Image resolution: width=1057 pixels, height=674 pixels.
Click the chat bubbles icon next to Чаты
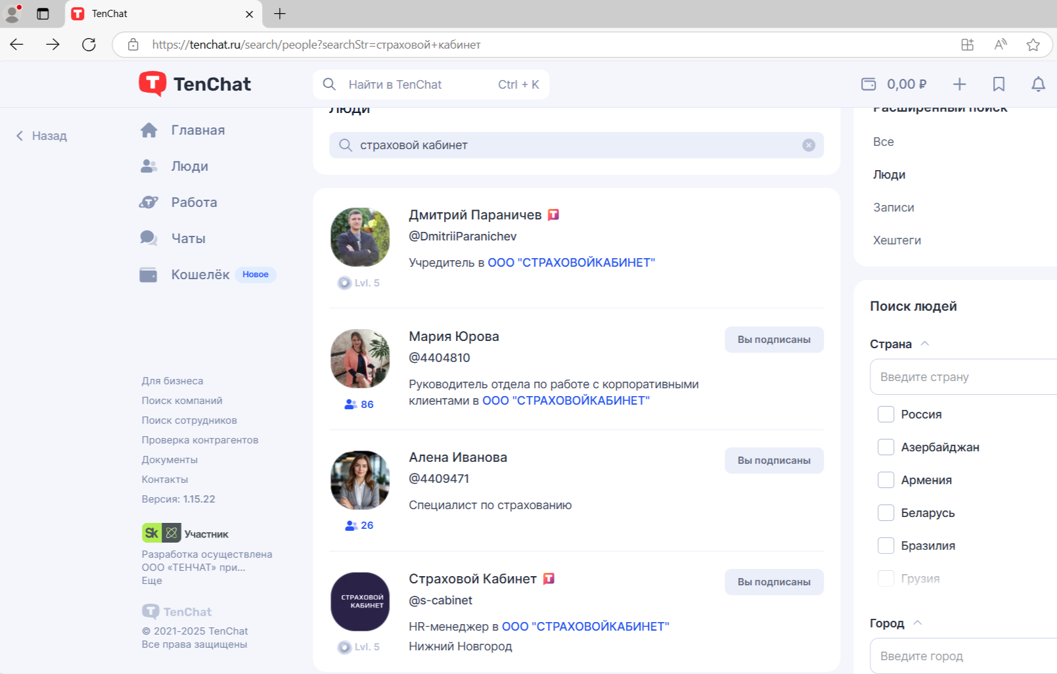pyautogui.click(x=149, y=238)
